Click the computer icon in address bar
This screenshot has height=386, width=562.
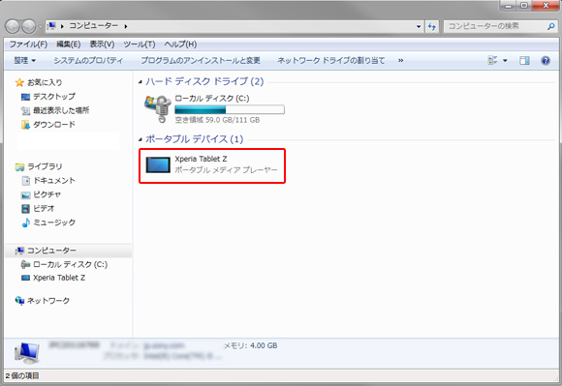click(51, 26)
